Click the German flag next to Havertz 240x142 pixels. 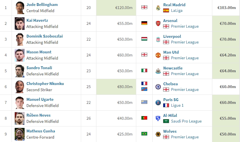[144, 23]
